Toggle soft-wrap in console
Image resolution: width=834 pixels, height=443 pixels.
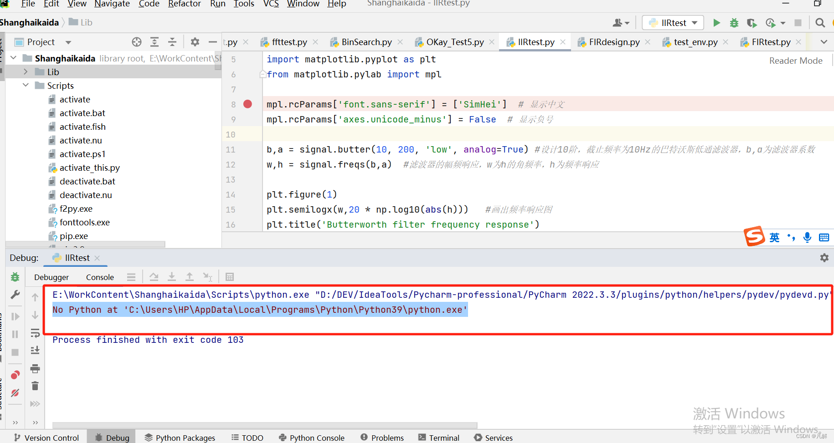tap(35, 333)
